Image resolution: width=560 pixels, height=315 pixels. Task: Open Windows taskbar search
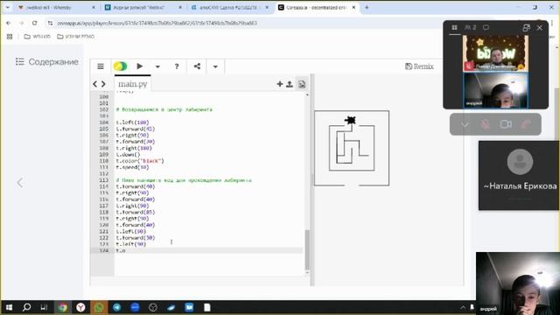click(x=26, y=307)
